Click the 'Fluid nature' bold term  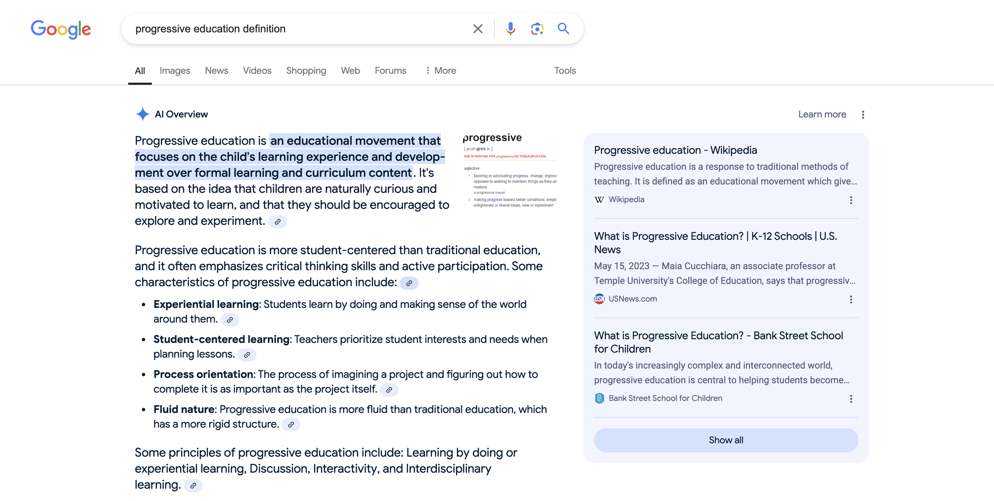(184, 409)
